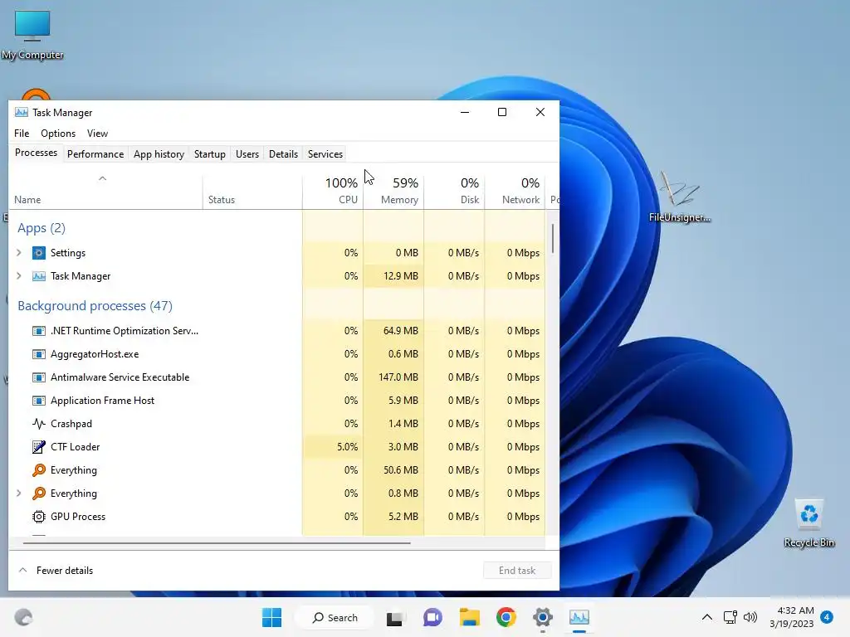Expand the Task Manager process group

click(19, 276)
